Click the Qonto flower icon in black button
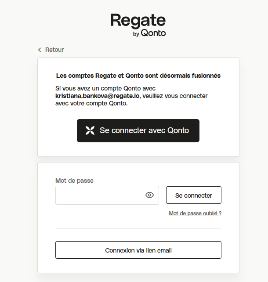The width and height of the screenshot is (268, 282). tap(90, 130)
